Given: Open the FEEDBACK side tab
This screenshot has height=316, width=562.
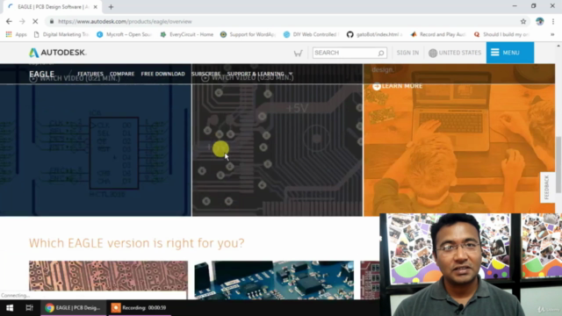Looking at the screenshot, I should point(547,187).
